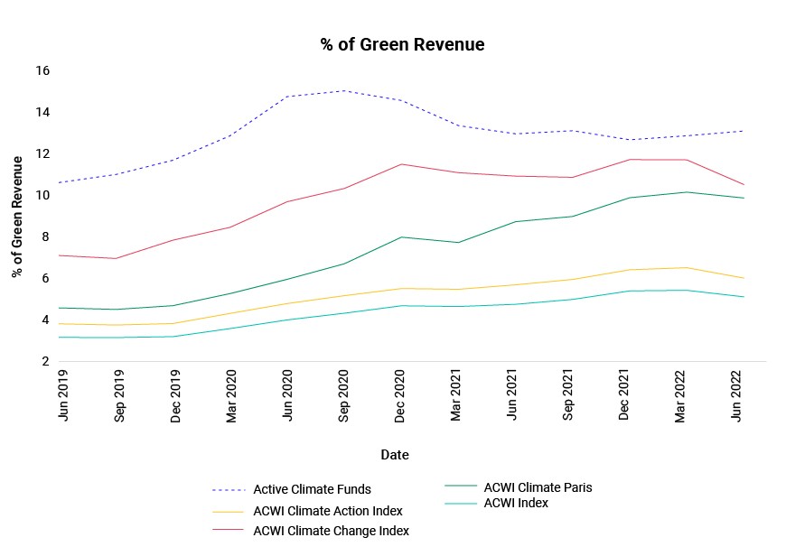Click the dark green legend line swatch
786x556 pixels.
click(461, 486)
